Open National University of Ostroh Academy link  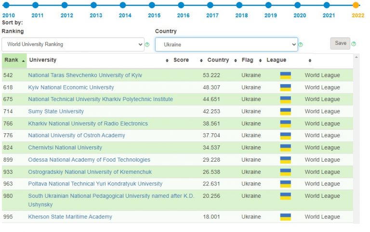click(x=77, y=135)
